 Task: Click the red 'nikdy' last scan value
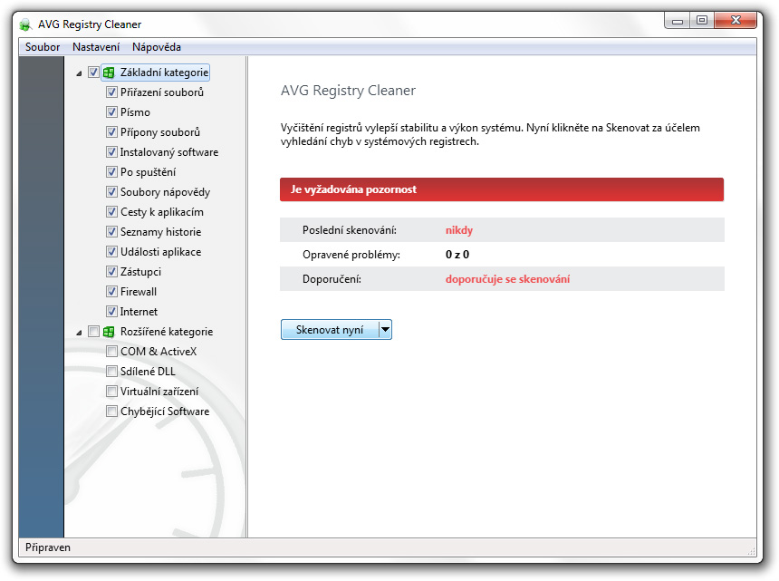(459, 230)
